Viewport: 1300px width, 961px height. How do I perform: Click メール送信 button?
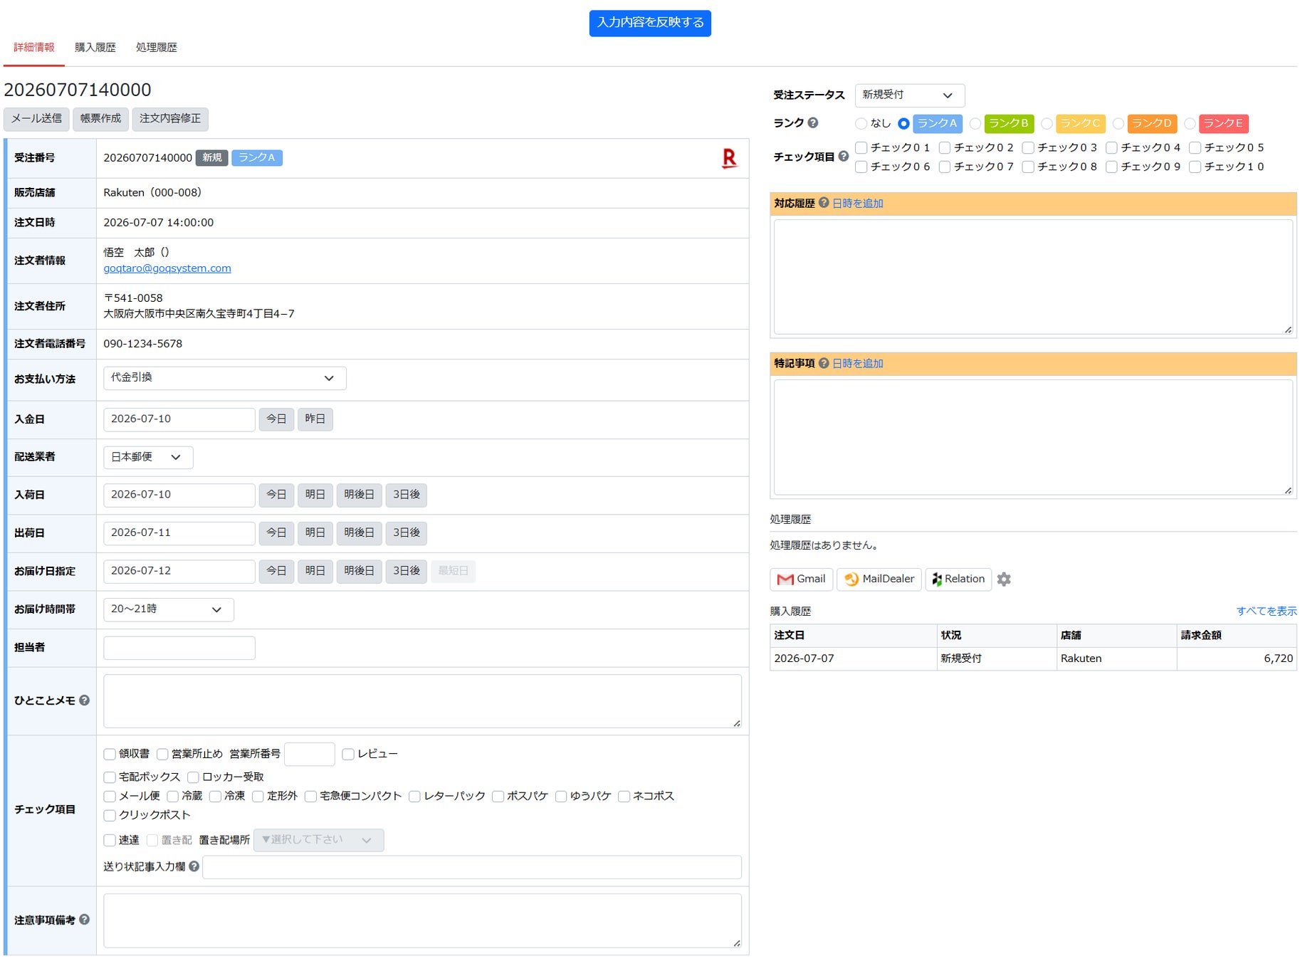pyautogui.click(x=36, y=119)
